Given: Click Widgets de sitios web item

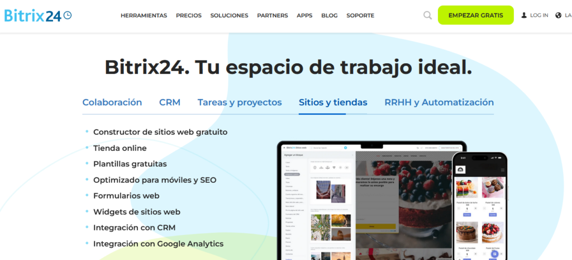Looking at the screenshot, I should (137, 212).
